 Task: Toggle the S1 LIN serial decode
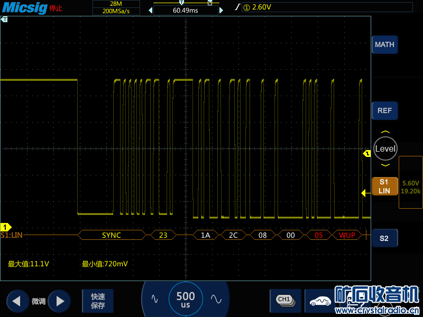coord(384,186)
